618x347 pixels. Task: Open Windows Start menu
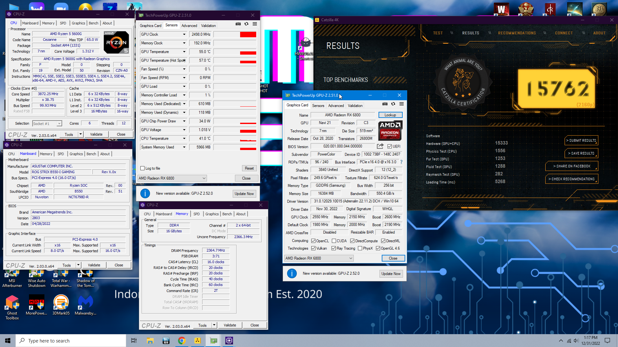point(8,341)
